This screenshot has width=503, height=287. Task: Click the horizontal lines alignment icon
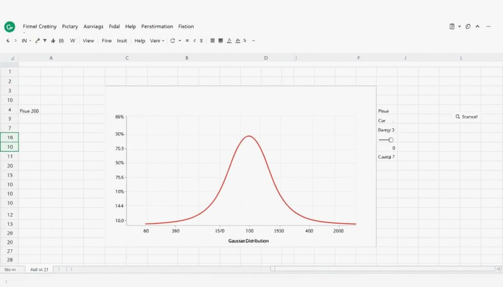(x=212, y=41)
